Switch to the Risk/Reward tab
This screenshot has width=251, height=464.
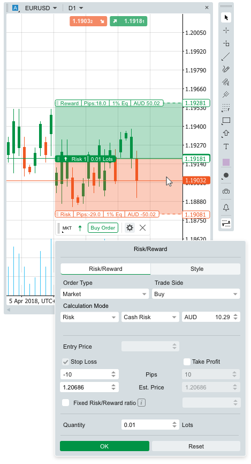(105, 269)
